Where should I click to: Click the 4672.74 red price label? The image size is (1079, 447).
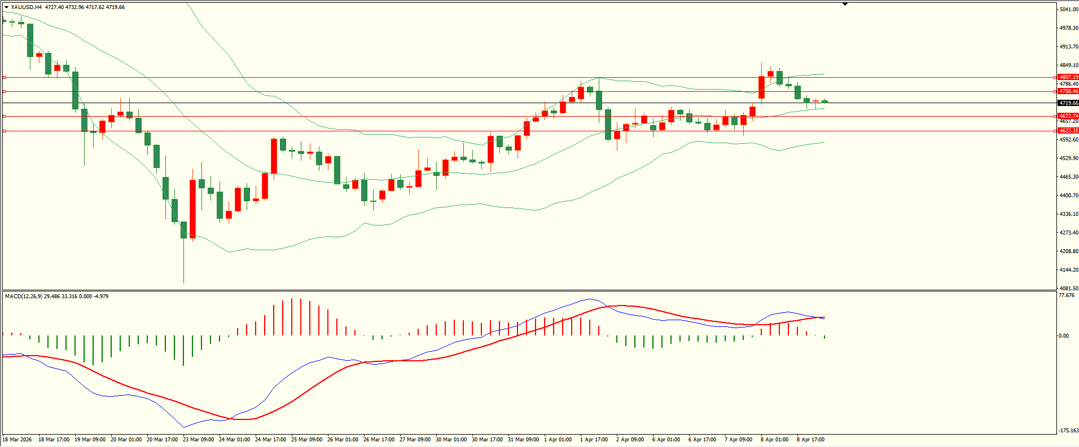click(x=1068, y=116)
